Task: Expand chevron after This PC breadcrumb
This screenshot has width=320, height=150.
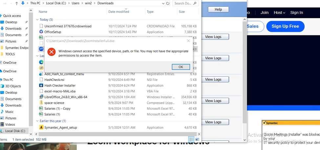Action: [x=43, y=3]
